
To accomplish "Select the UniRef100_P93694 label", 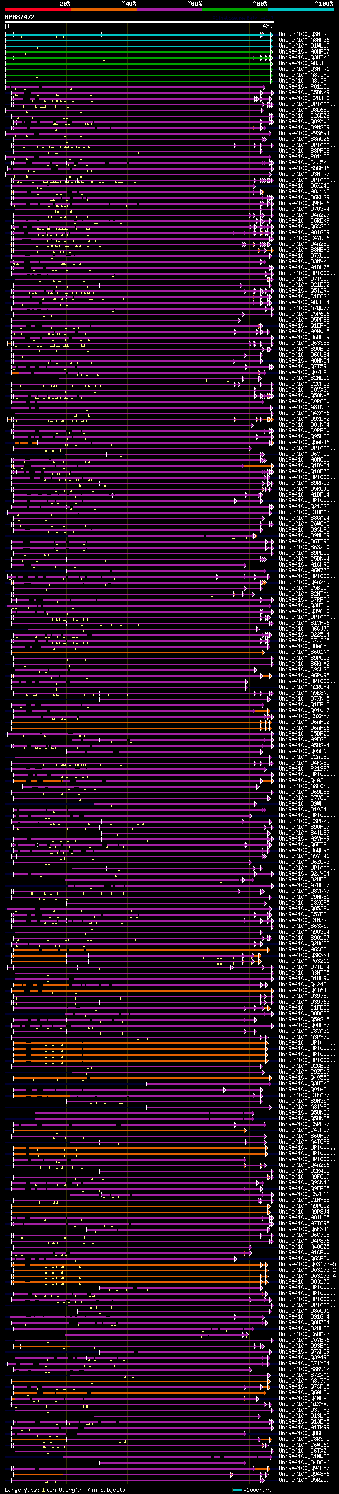I will [x=304, y=134].
